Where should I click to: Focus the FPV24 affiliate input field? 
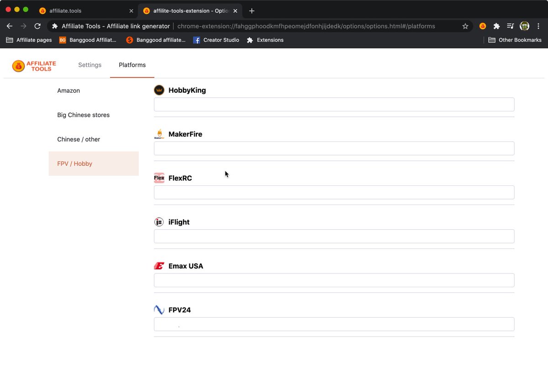(x=334, y=324)
